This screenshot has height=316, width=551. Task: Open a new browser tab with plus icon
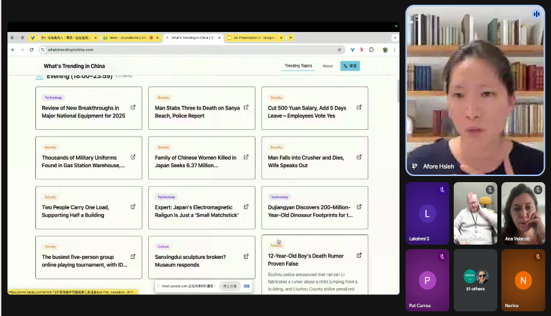click(x=290, y=37)
